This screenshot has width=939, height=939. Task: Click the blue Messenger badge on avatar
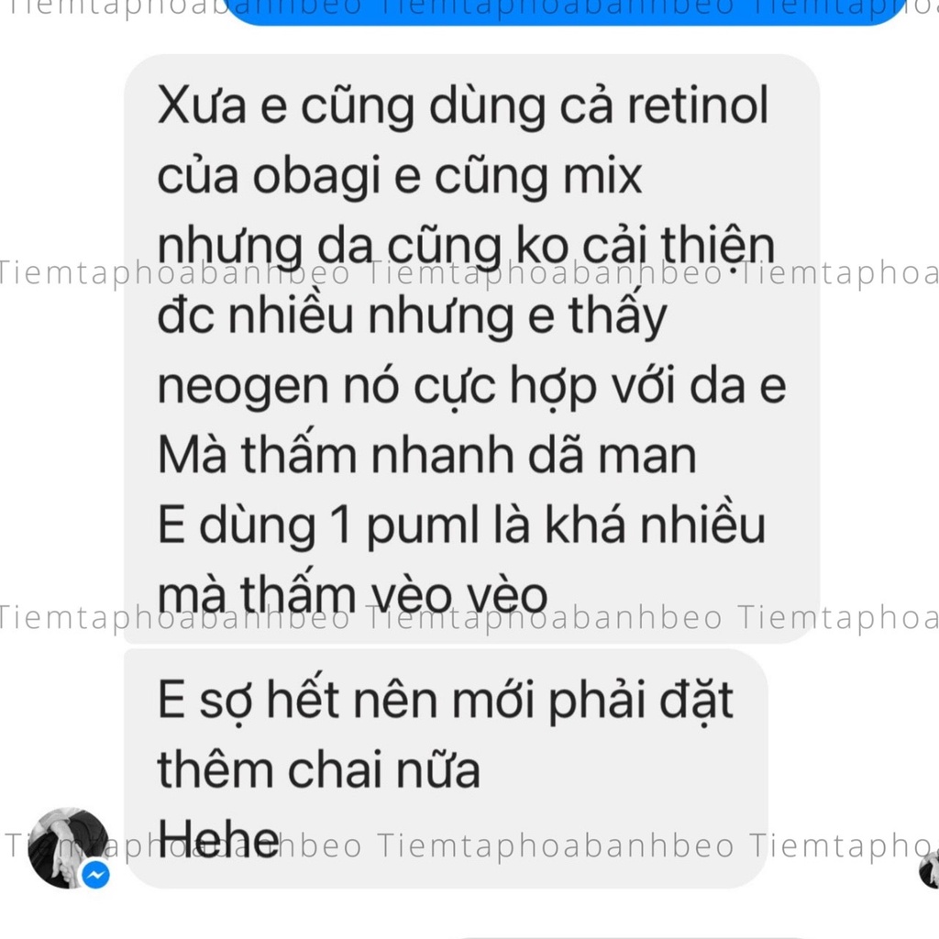tap(95, 876)
